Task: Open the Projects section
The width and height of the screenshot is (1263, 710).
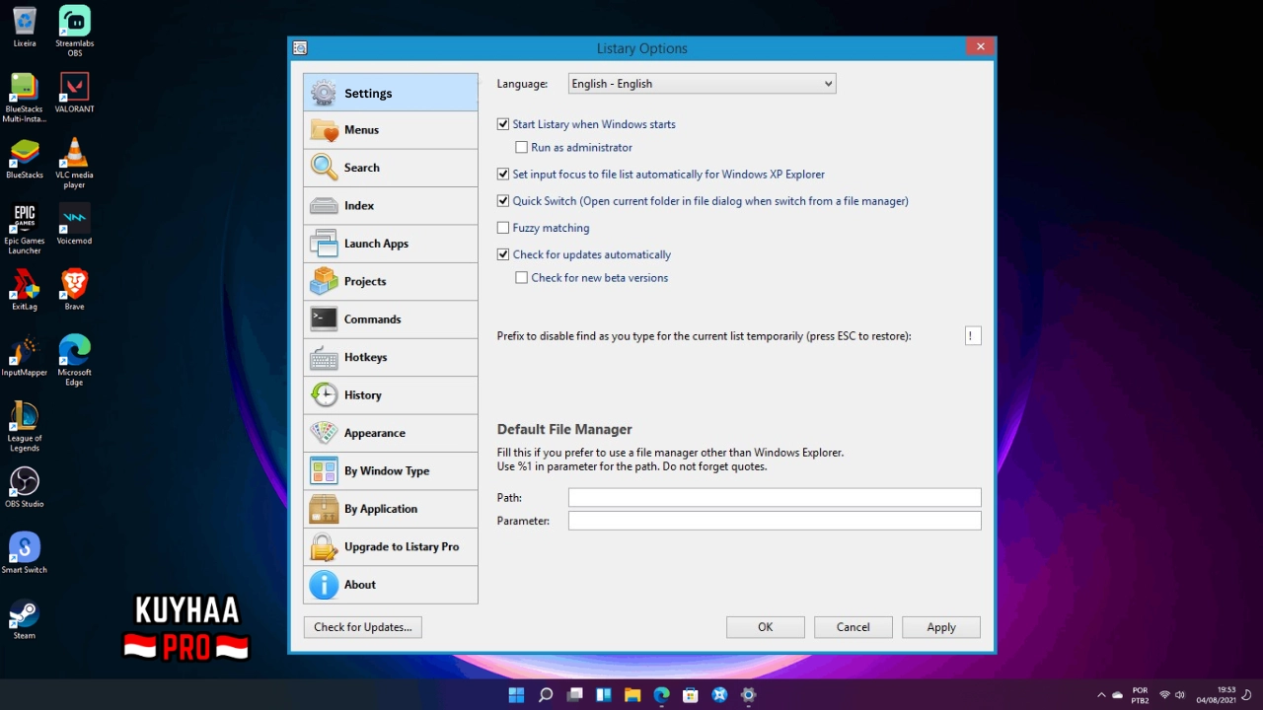Action: (391, 281)
